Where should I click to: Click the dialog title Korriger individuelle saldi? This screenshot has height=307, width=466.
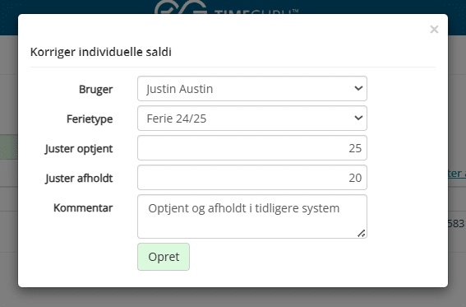(101, 52)
